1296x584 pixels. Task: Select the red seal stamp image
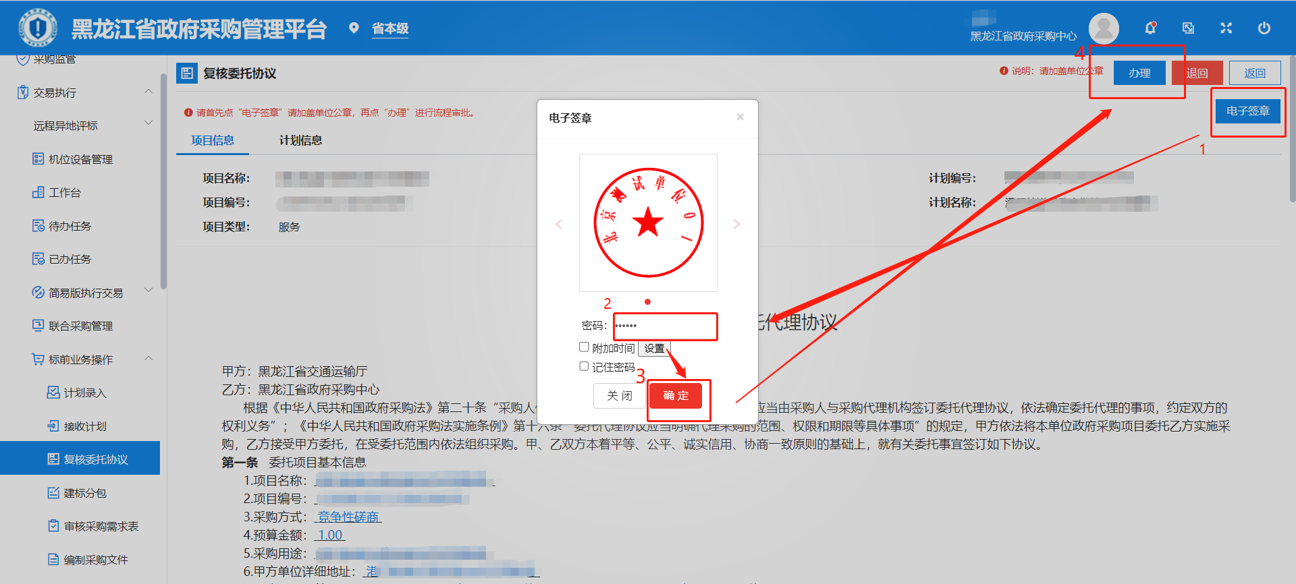pos(648,223)
